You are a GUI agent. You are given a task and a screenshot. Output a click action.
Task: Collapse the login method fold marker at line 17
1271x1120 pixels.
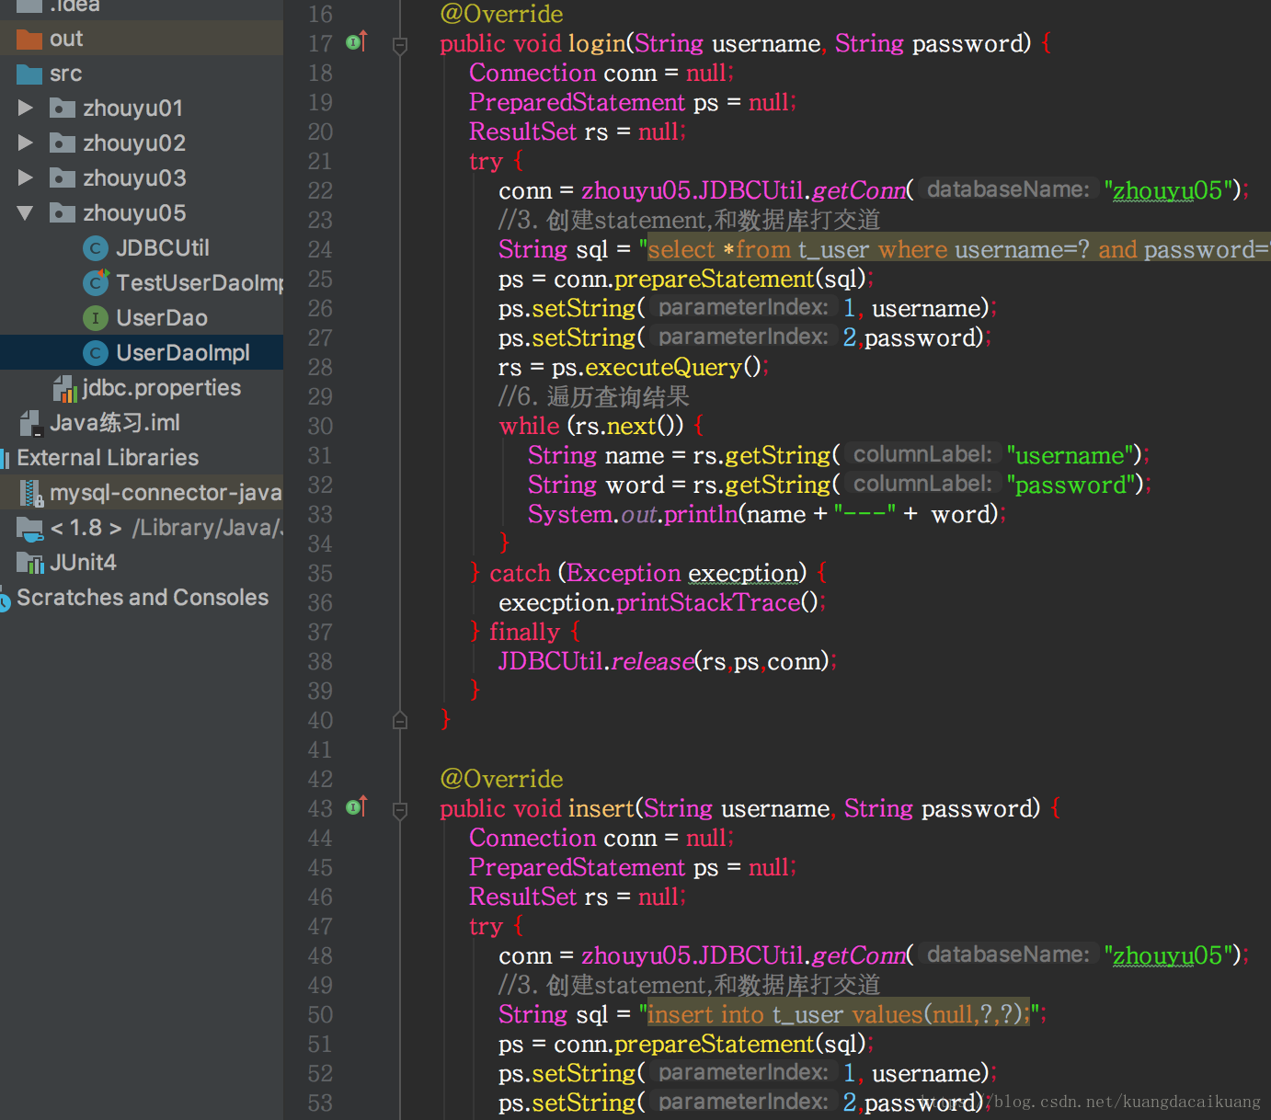pos(400,44)
